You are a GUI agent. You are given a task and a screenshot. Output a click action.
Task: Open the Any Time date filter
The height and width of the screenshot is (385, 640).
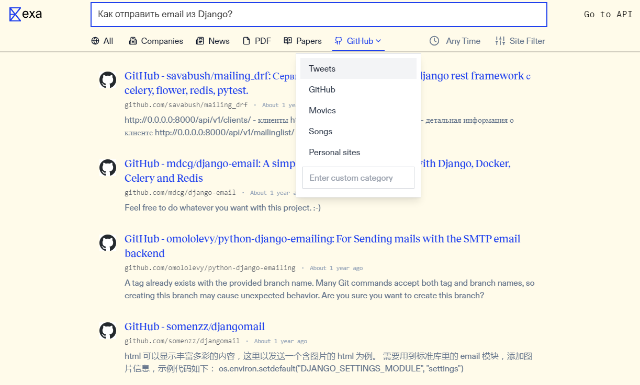tap(455, 41)
